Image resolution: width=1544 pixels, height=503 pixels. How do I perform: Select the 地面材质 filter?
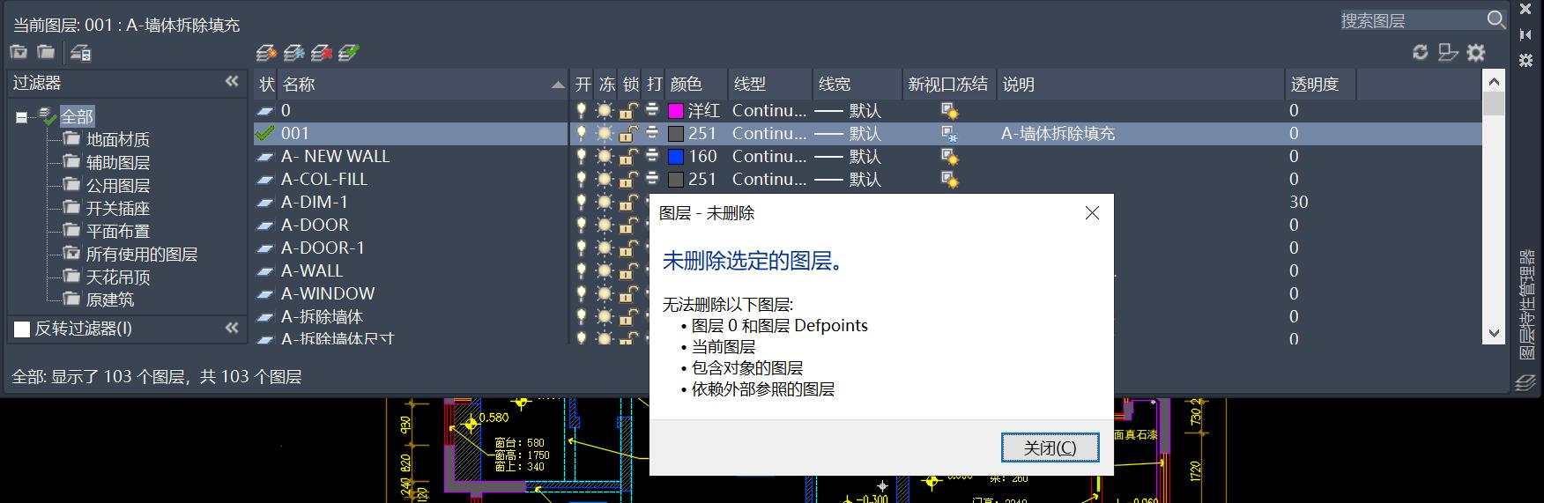click(x=117, y=139)
